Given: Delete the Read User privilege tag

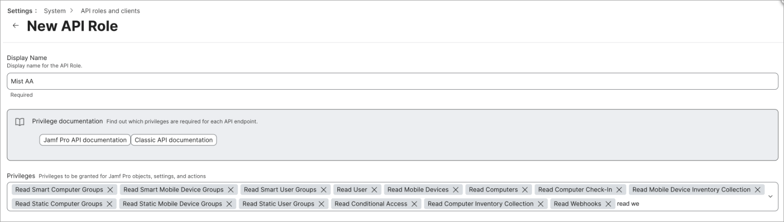Looking at the screenshot, I should click(374, 190).
